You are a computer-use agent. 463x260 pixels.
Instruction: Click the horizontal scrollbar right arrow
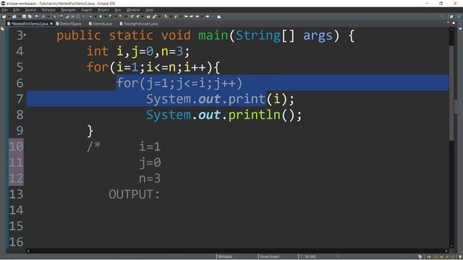coord(446,251)
